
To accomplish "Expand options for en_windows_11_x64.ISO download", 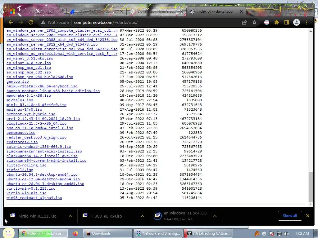I will click(215, 216).
